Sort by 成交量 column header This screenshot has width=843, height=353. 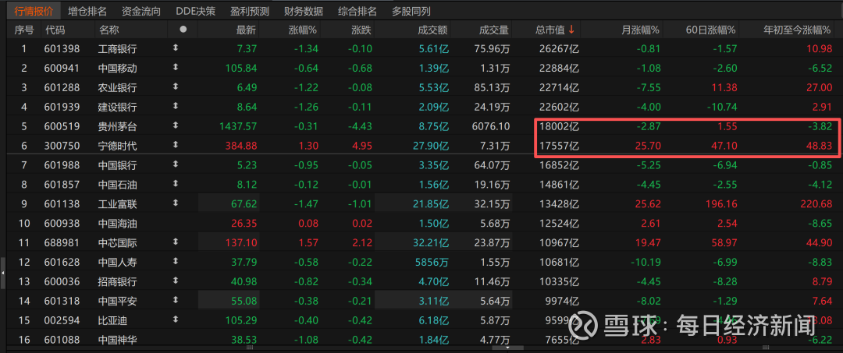(494, 30)
